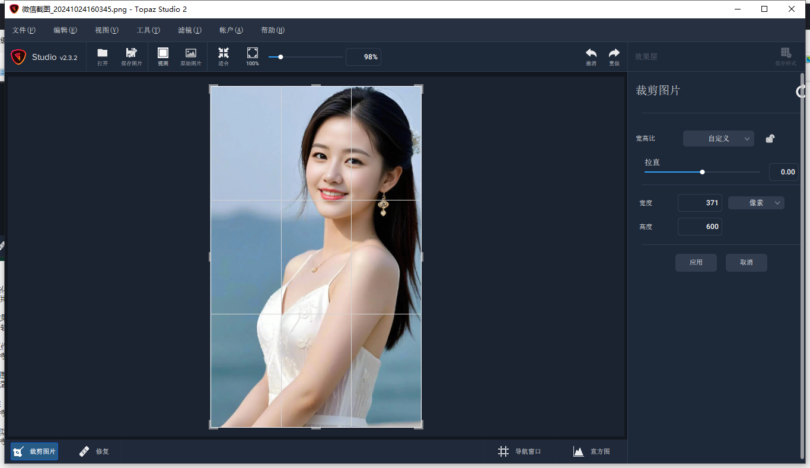Click the top-right crop corner handle
Viewport: 810px width, 468px height.
[419, 89]
